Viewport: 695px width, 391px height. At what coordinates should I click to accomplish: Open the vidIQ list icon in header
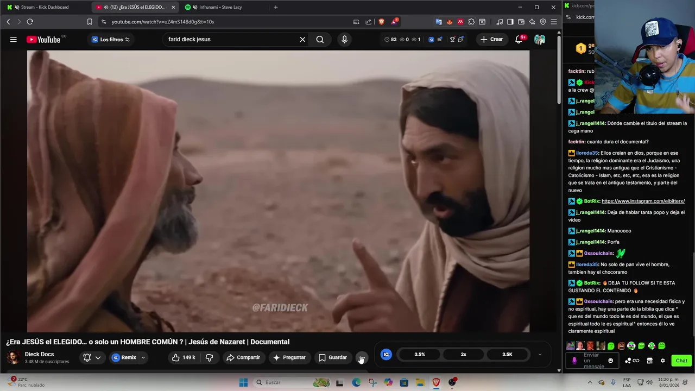coord(439,39)
